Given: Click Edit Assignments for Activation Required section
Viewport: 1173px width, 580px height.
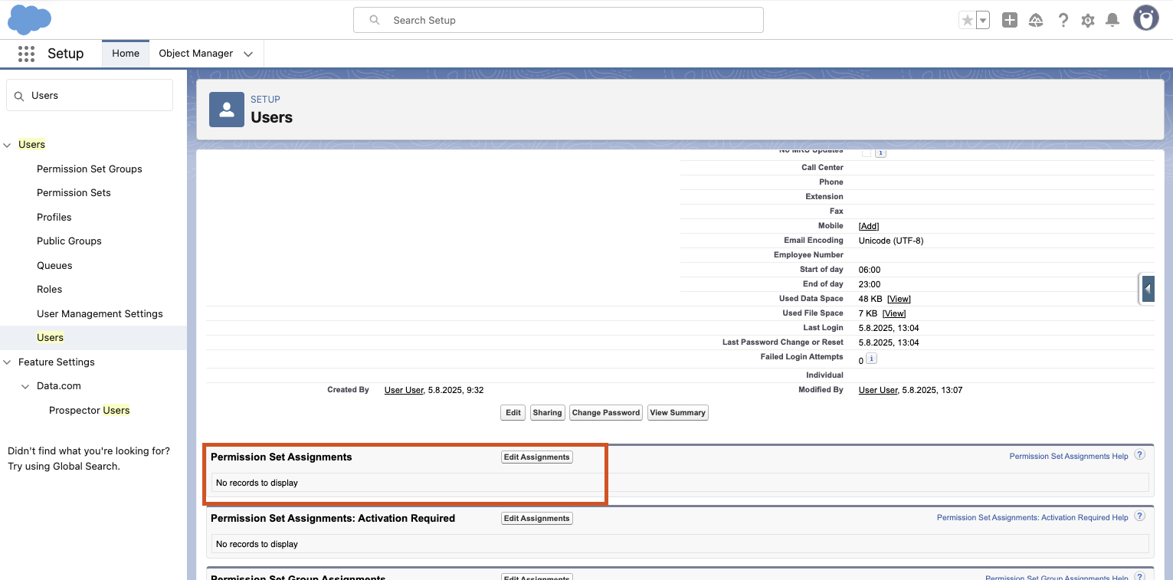Looking at the screenshot, I should 537,519.
